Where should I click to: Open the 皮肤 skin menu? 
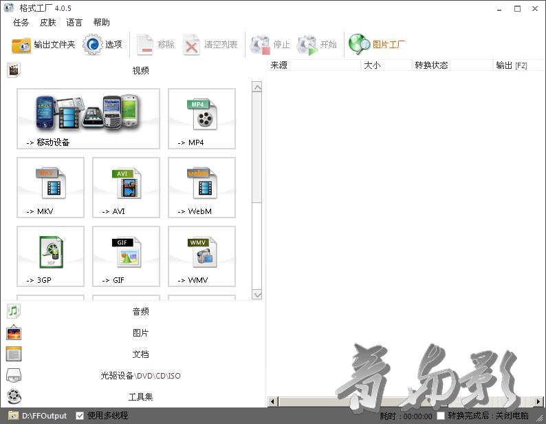(48, 23)
